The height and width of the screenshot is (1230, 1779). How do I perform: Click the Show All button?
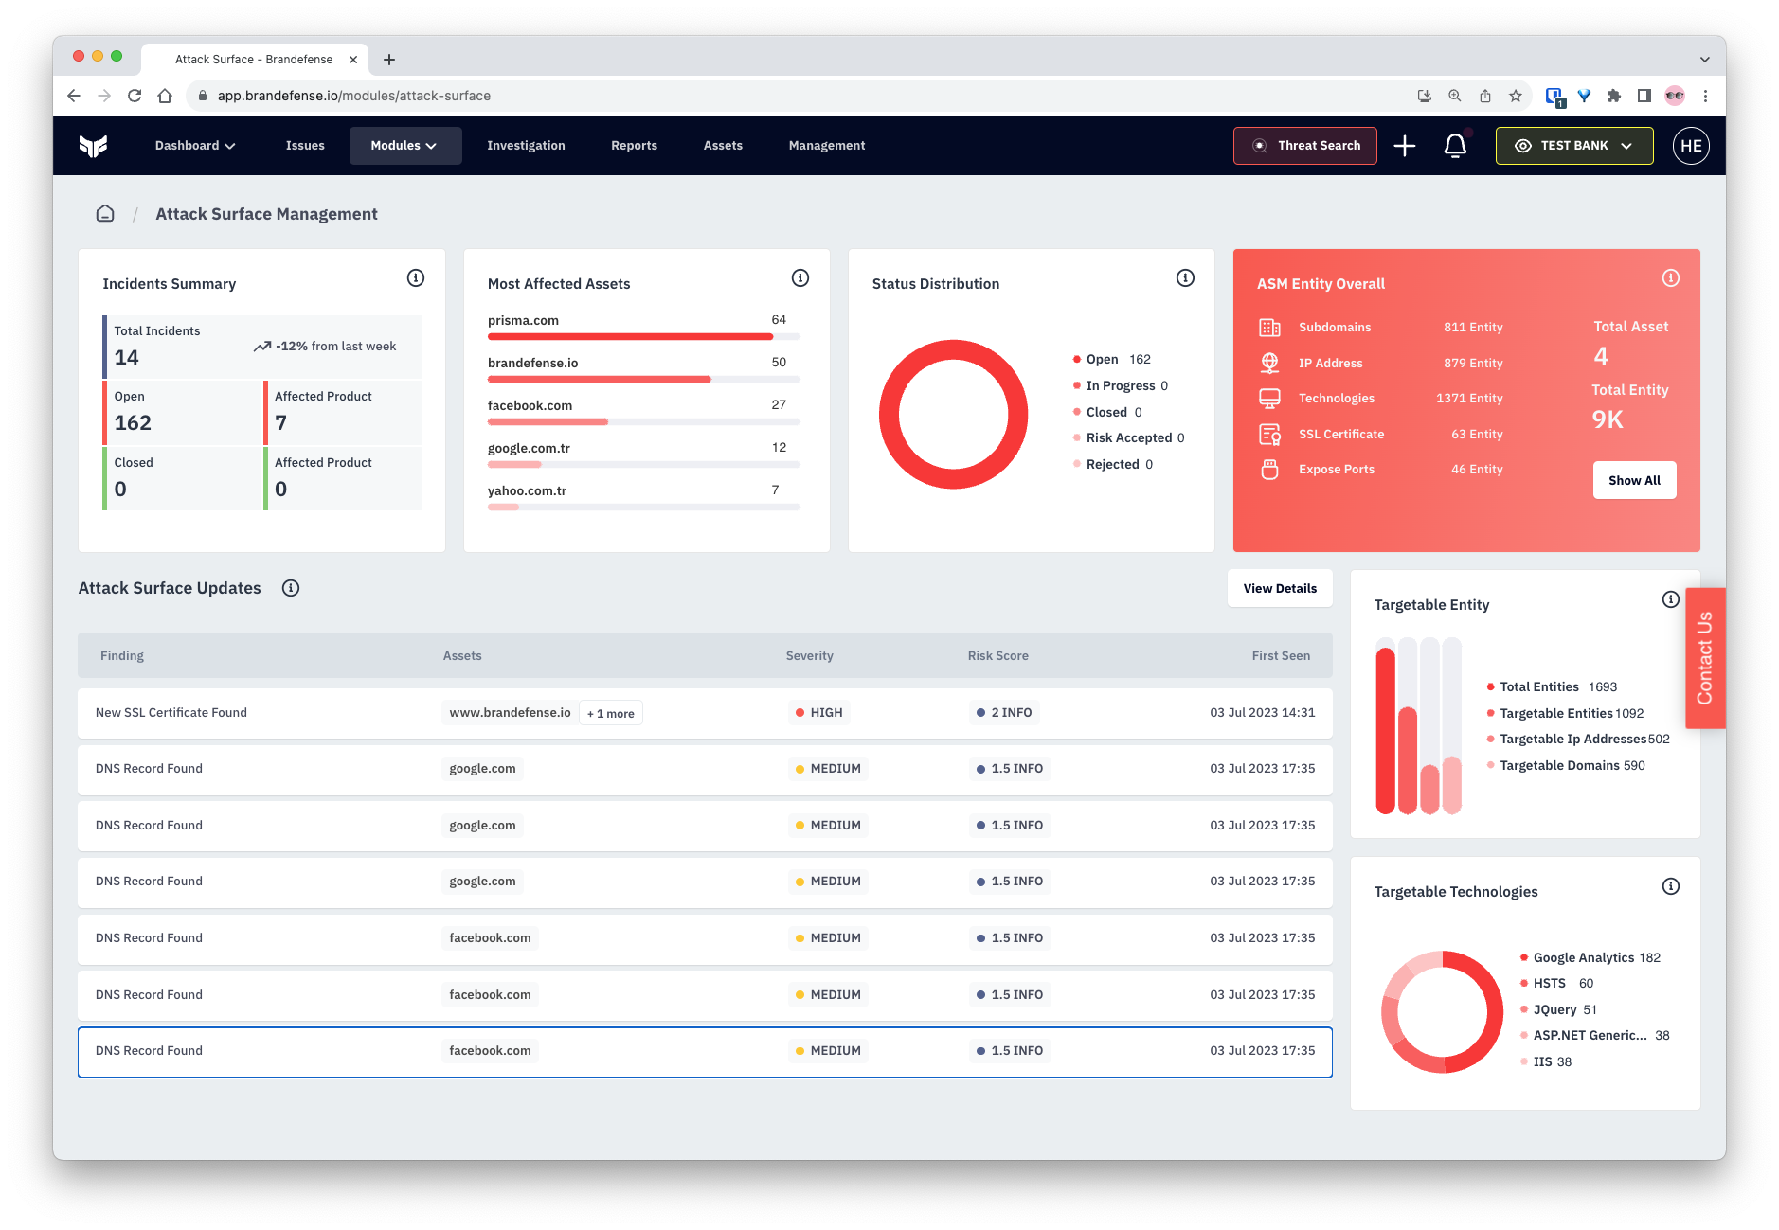click(1633, 480)
